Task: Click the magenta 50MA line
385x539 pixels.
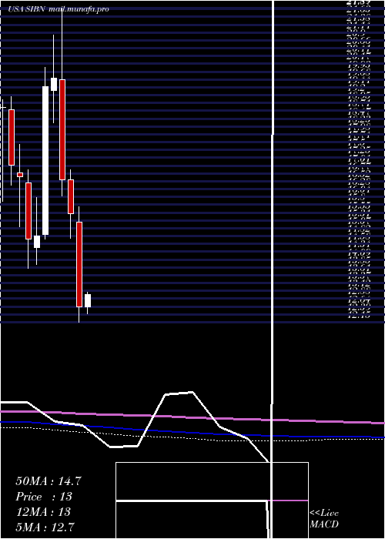Action: pyautogui.click(x=192, y=417)
